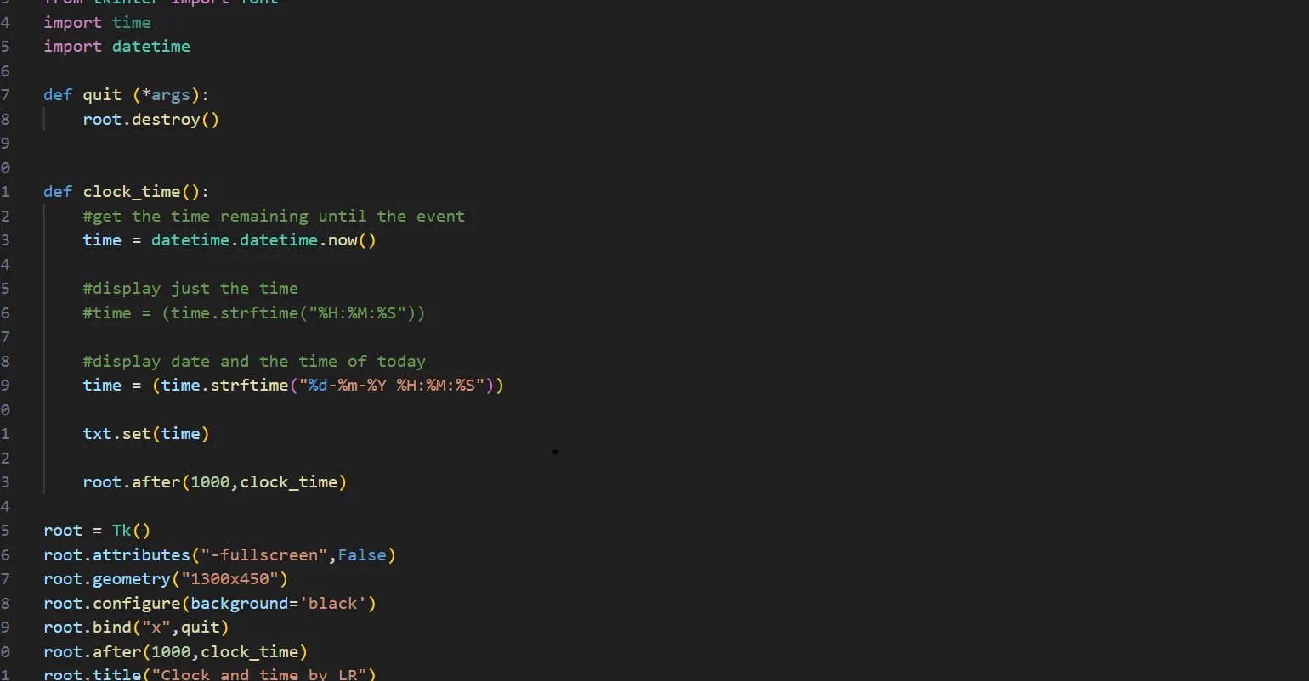Click the 'import datetime' line

pos(116,46)
